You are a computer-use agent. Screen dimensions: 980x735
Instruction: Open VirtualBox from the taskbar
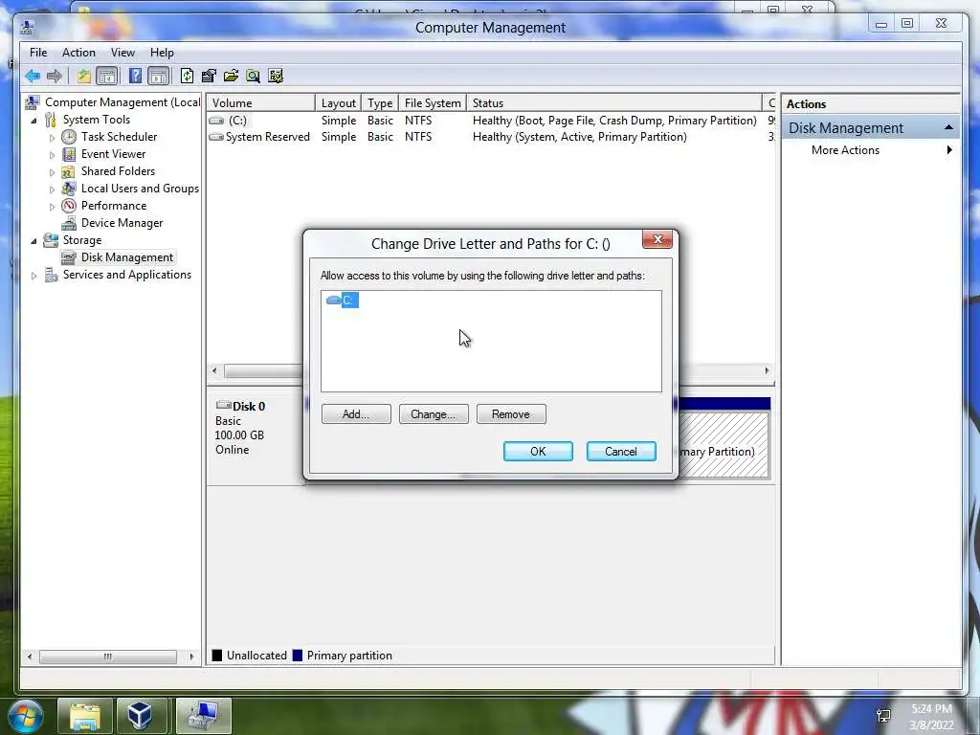point(140,716)
